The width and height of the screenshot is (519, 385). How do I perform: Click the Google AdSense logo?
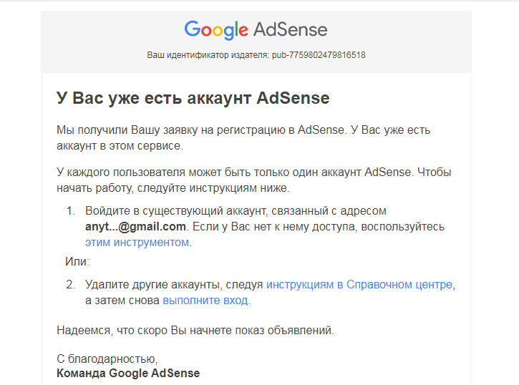click(x=256, y=30)
